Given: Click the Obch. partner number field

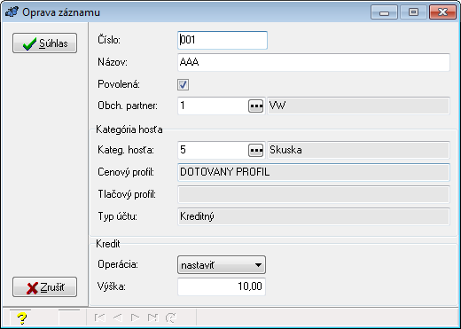Looking at the screenshot, I should coord(213,106).
